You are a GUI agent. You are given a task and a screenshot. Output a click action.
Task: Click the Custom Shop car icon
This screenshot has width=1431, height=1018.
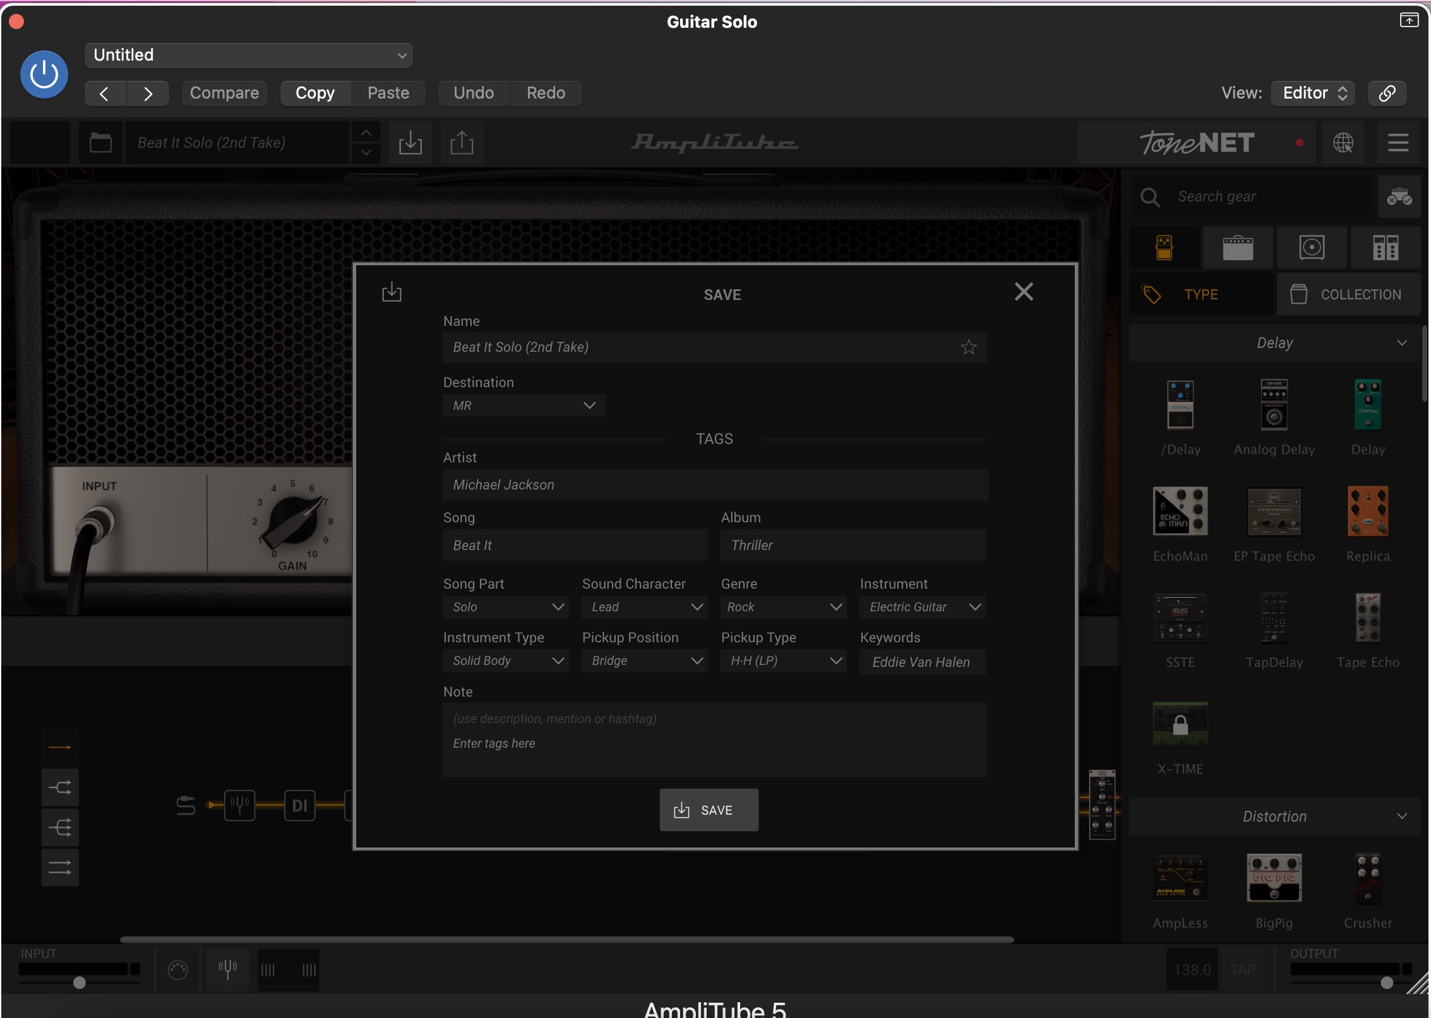(1399, 197)
